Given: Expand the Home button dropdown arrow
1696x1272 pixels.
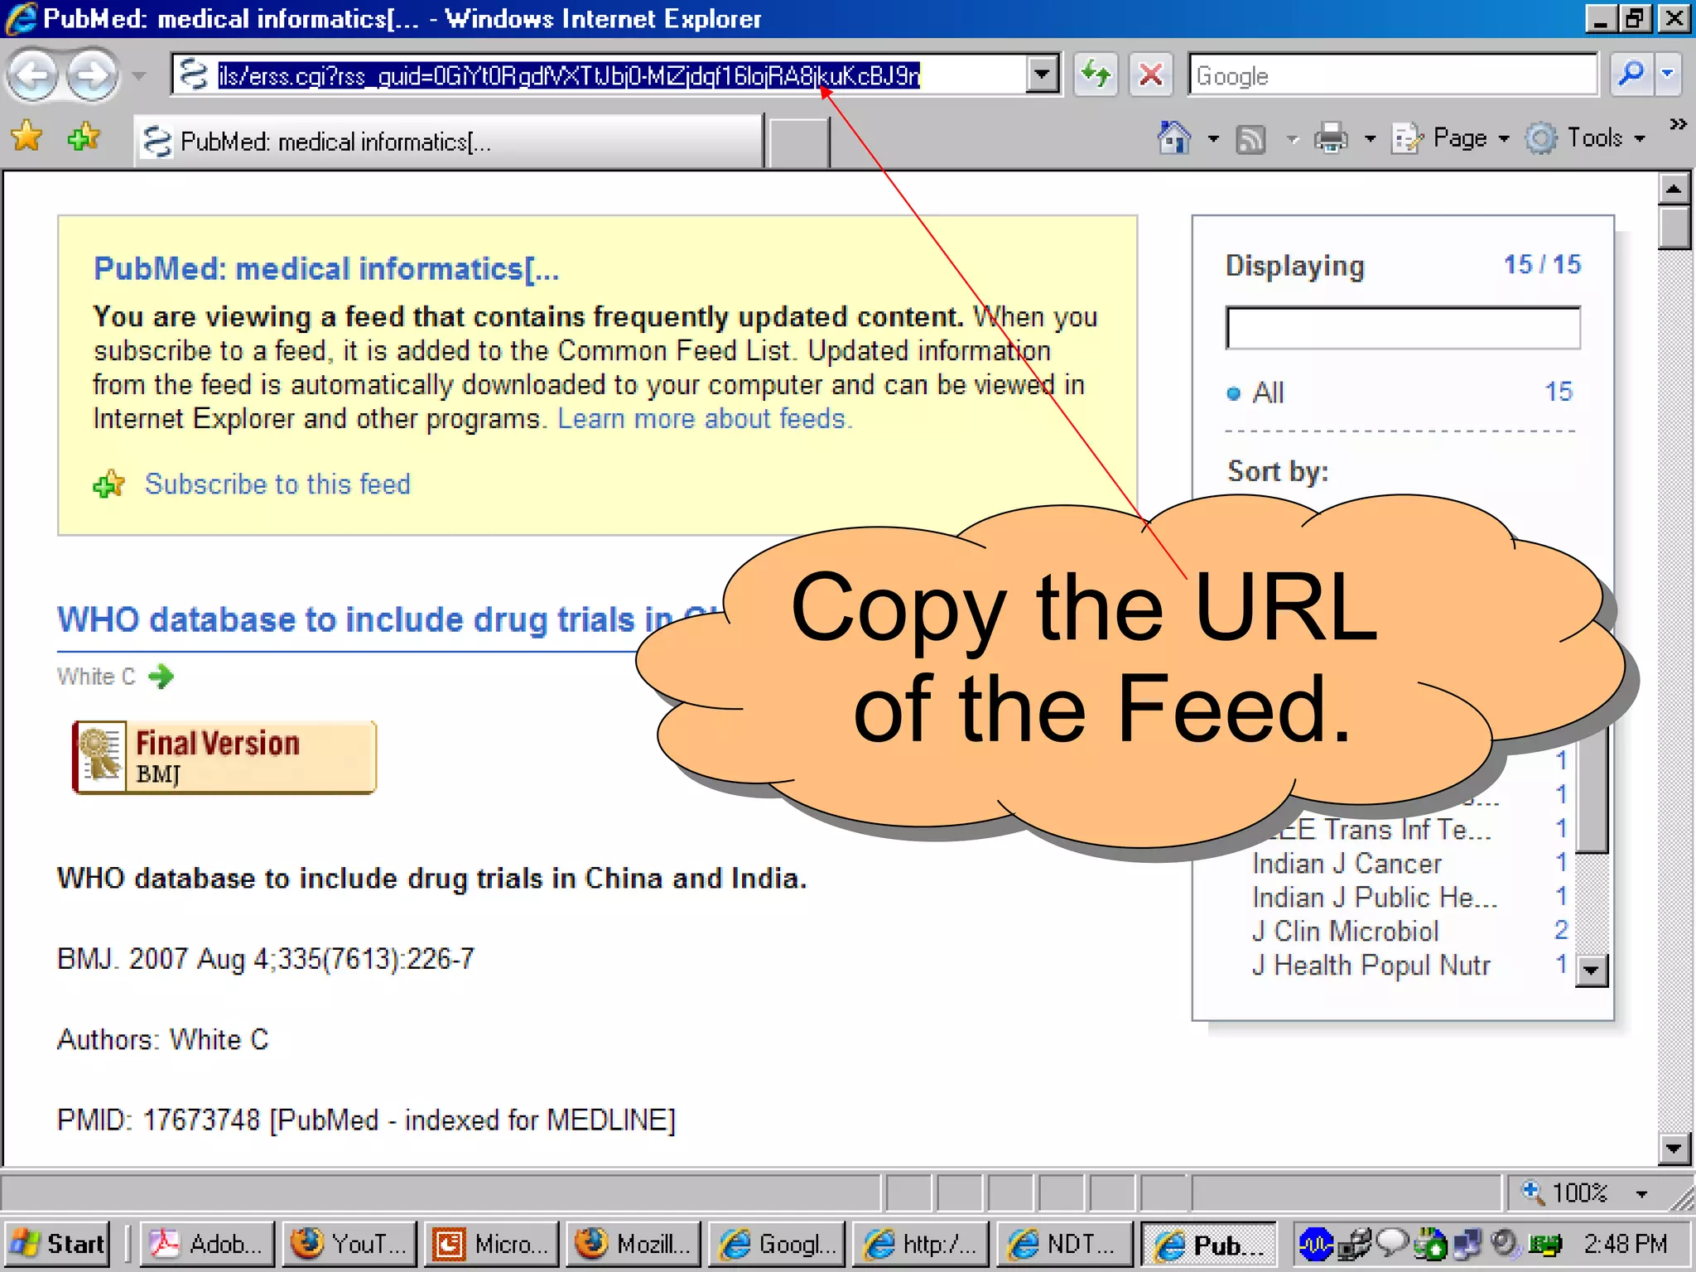Looking at the screenshot, I should [x=1213, y=139].
